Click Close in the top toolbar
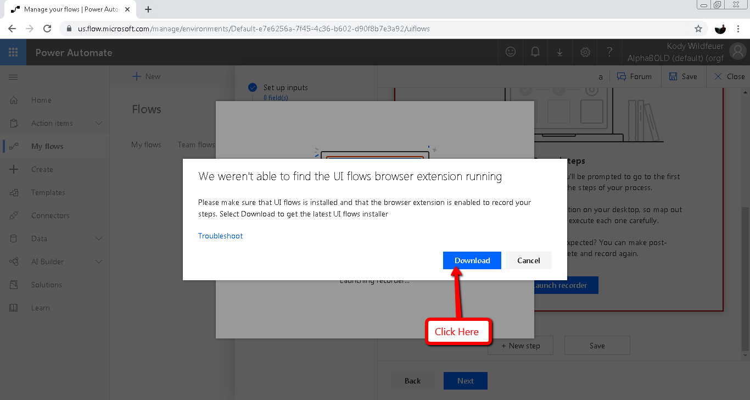 tap(729, 76)
